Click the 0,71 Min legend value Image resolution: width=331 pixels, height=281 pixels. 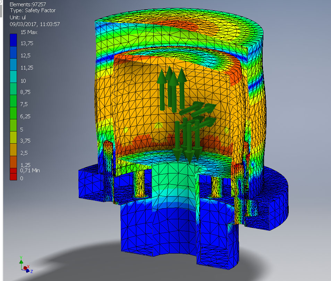point(30,170)
